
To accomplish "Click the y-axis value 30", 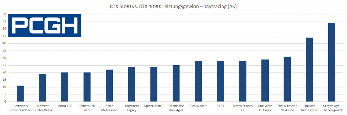I will click(x=4, y=58).
